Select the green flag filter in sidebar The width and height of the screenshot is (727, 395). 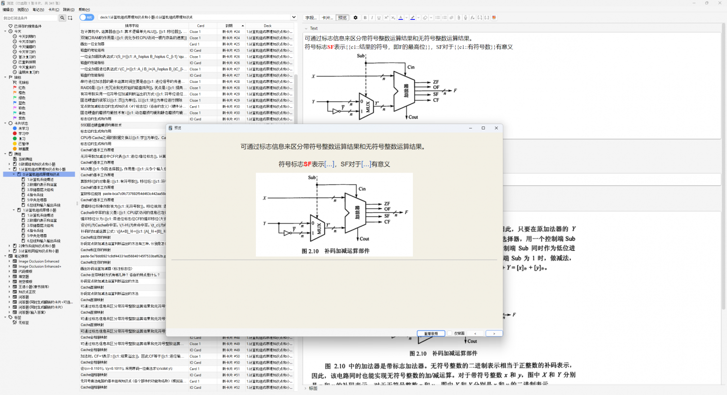[x=15, y=98]
